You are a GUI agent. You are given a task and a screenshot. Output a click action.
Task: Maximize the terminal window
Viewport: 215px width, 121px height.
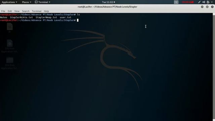coord(207,7)
